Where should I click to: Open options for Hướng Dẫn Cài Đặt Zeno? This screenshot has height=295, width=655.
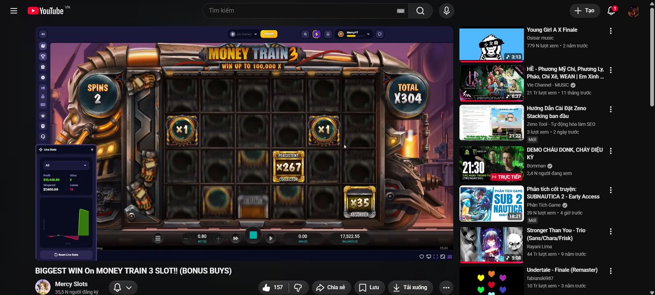(x=611, y=110)
